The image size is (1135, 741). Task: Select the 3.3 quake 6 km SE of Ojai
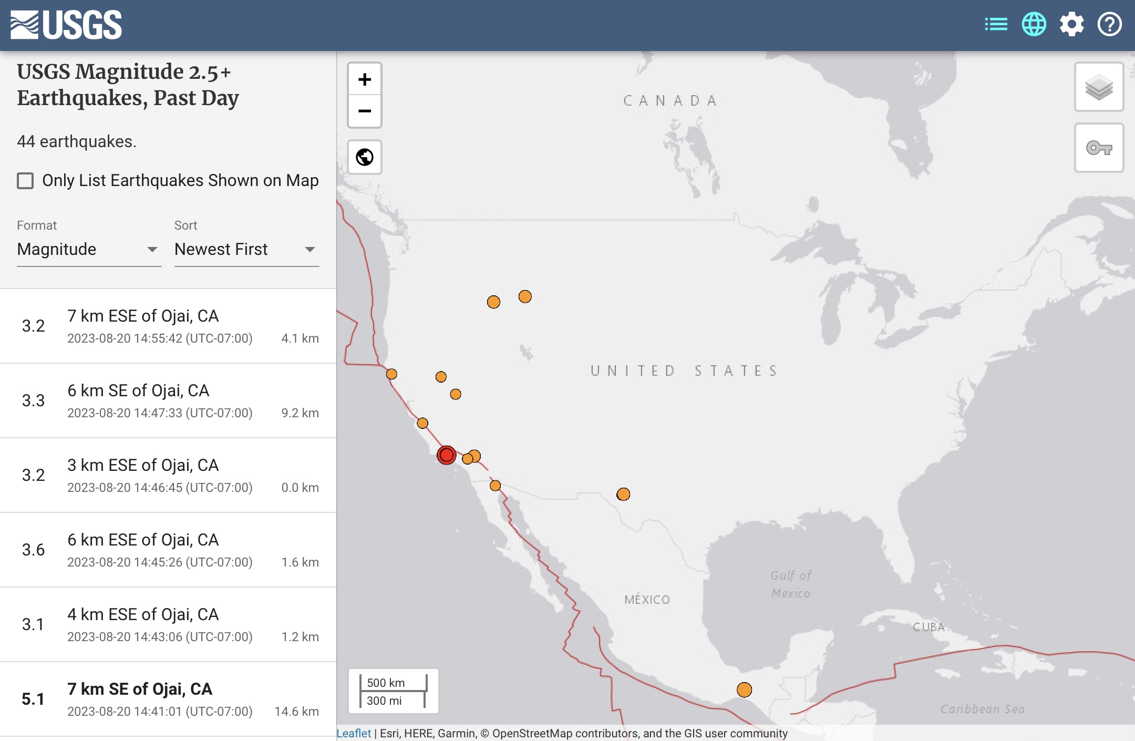[168, 400]
